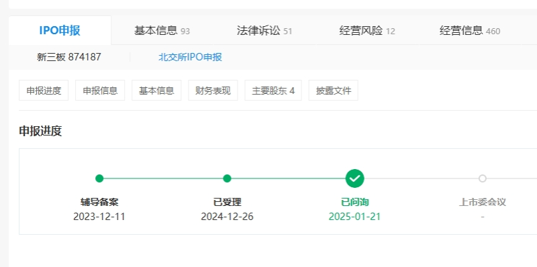Open the 经营风险 12 tab
Screen dimensions: 537x267
point(367,31)
